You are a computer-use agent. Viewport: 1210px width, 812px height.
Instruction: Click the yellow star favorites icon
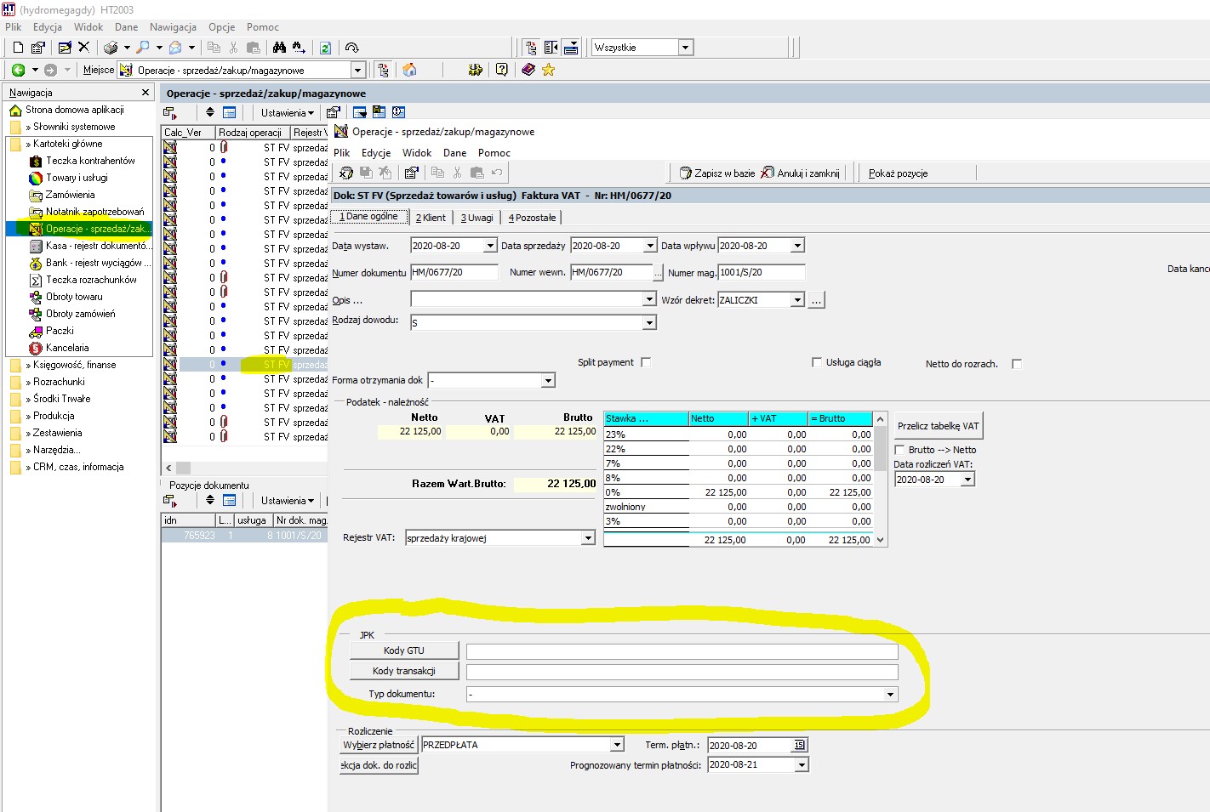click(548, 70)
